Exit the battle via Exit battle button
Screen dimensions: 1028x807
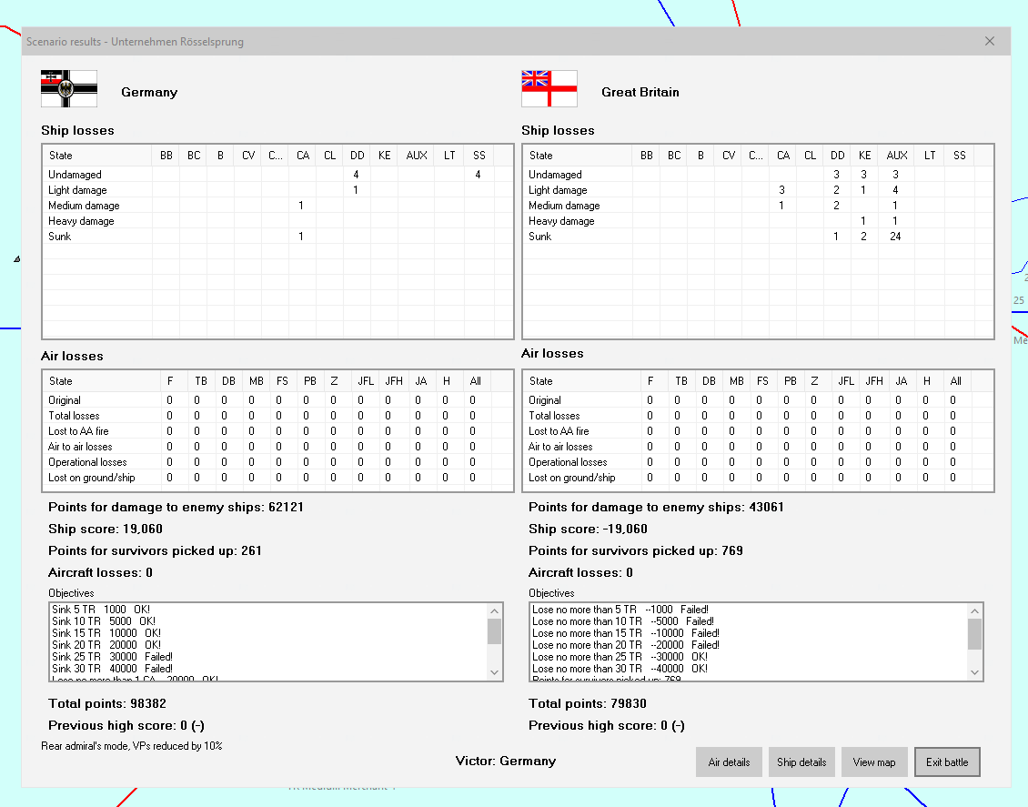pyautogui.click(x=947, y=762)
